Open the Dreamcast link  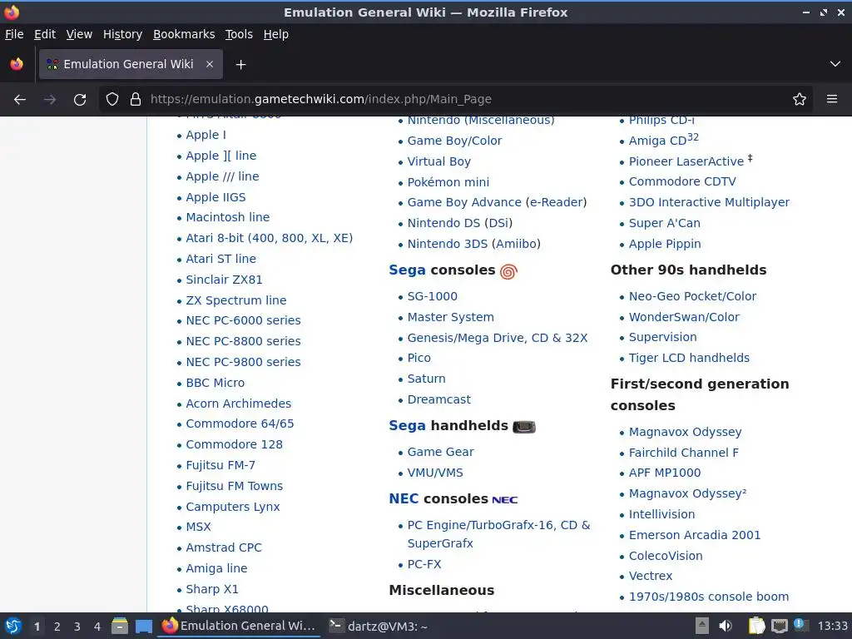click(439, 399)
